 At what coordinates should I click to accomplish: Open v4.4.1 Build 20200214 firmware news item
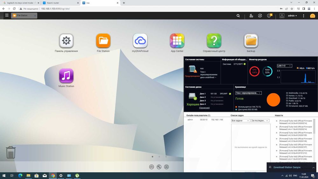(x=295, y=128)
